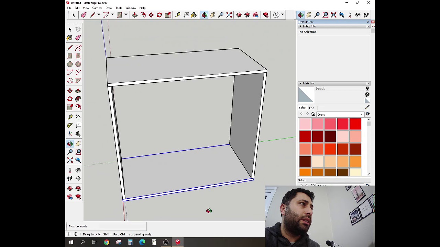Open the Colors material library dropdown
Screen dimensions: 440x247
(340, 115)
